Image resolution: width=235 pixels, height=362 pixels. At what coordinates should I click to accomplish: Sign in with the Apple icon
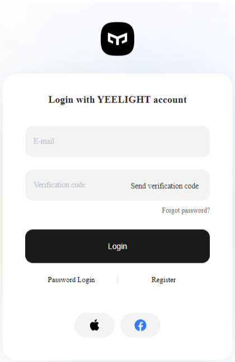[x=95, y=325]
